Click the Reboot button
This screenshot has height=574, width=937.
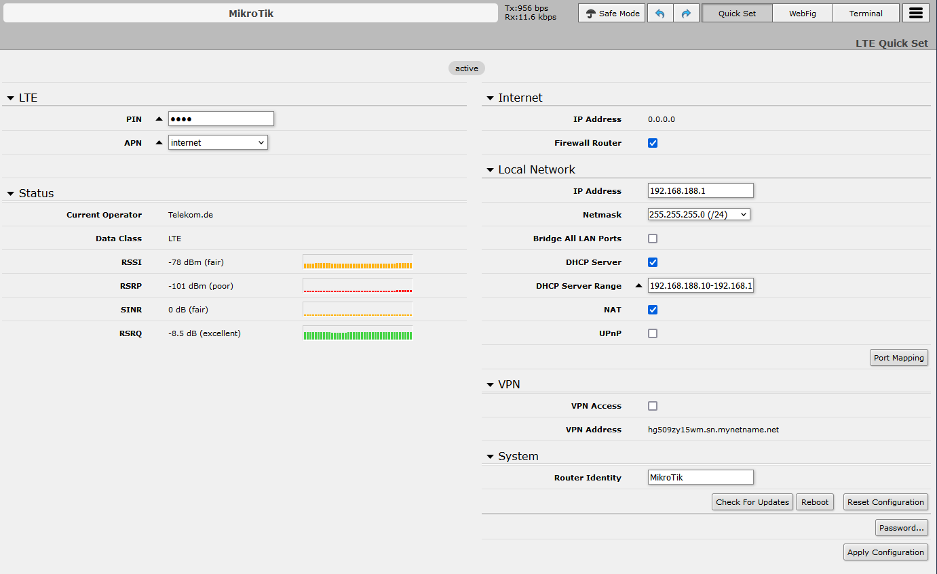(815, 502)
